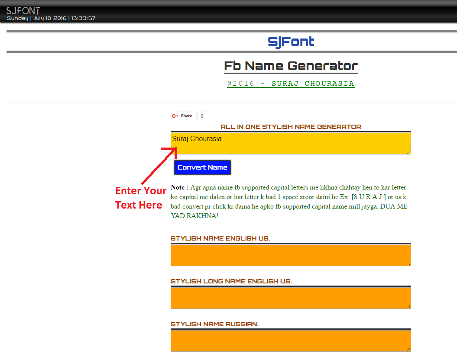This screenshot has height=360, width=457.
Task: Click the bold 'Note :' text
Action: point(179,187)
